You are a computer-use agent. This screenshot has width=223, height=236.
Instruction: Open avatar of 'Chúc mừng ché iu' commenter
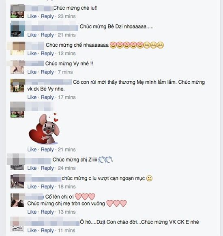pyautogui.click(x=17, y=11)
